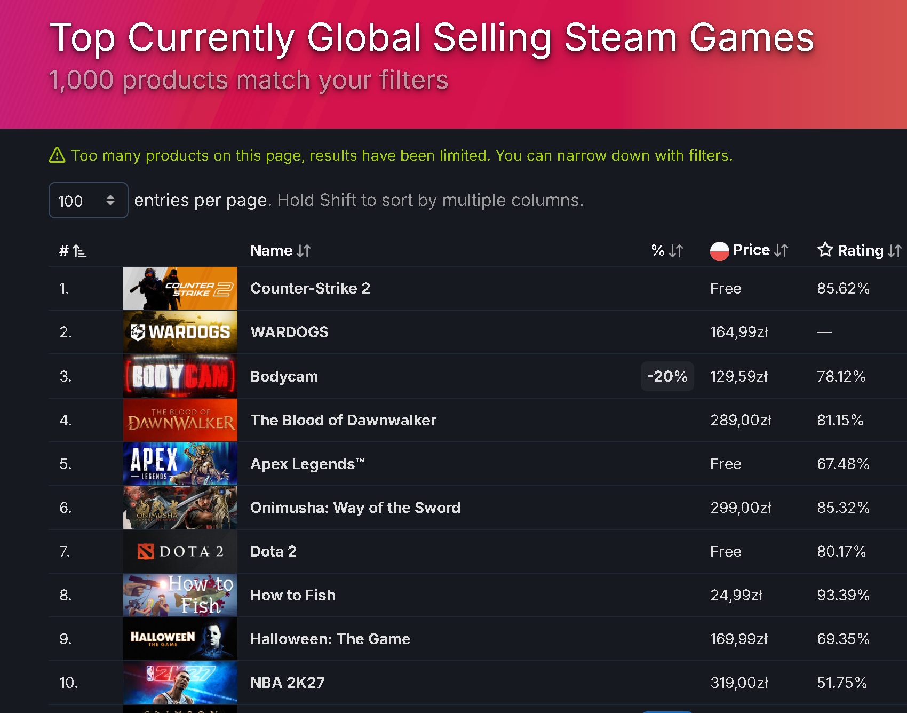Sort by discount percent column
This screenshot has height=713, width=907.
click(667, 251)
